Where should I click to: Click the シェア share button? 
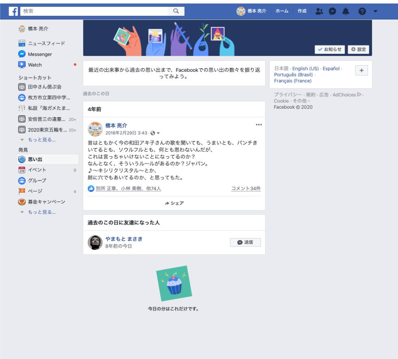click(174, 203)
